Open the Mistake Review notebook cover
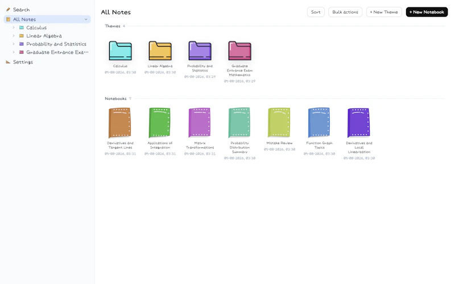Screen dimensions: 455x284 [279, 123]
